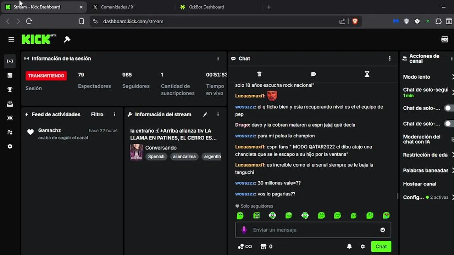The image size is (454, 255).
Task: Open the trophy achievements sidebar icon
Action: click(x=10, y=90)
